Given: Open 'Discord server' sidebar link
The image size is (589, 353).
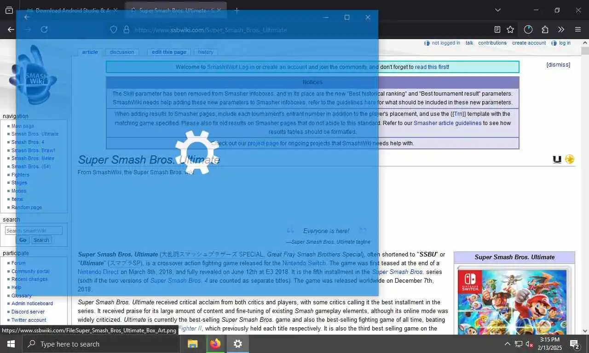Looking at the screenshot, I should (28, 312).
